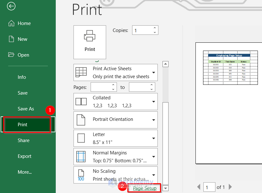262x193 pixels.
Task: Switch to the Home menu item
Action: tap(24, 23)
